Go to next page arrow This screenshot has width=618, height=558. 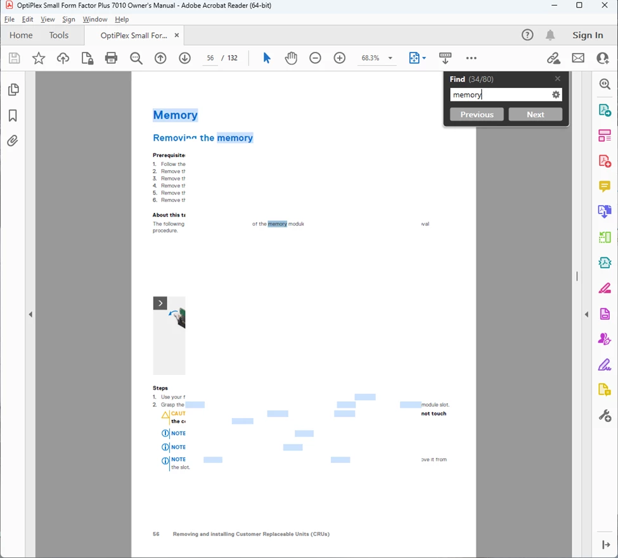[x=184, y=58]
